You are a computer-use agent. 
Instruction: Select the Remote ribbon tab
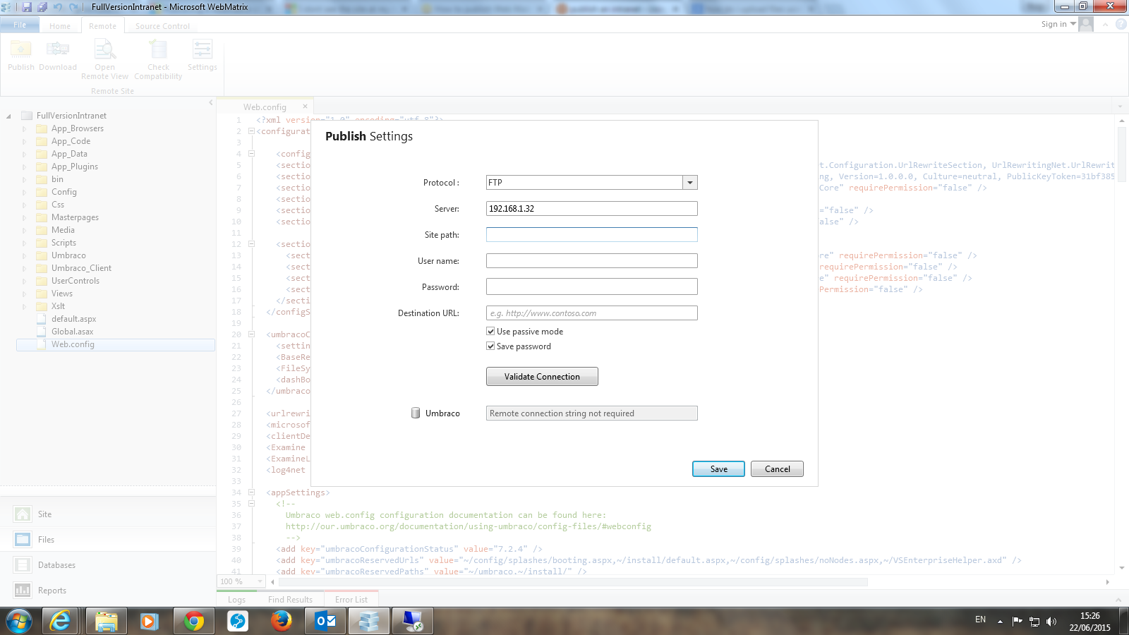click(103, 26)
